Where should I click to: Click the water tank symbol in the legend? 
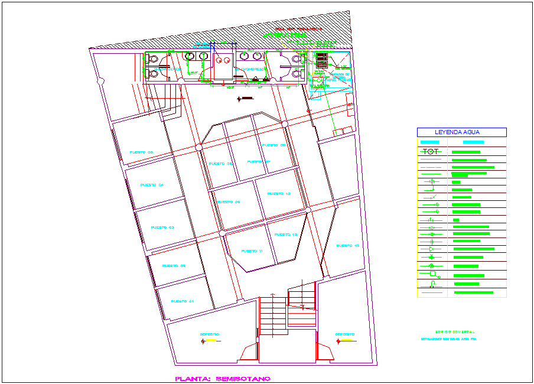pyautogui.click(x=431, y=272)
